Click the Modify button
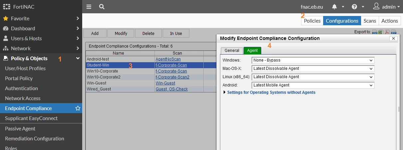Screen dimensions: 403x150 [121, 33]
